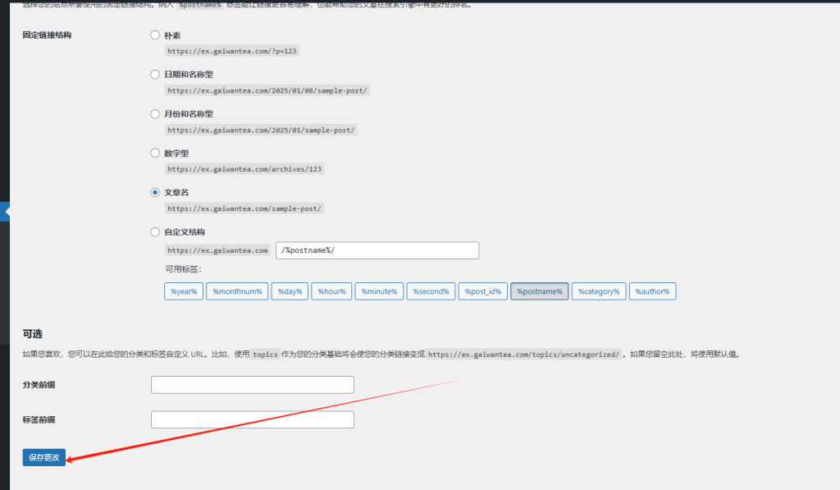Click the %day% tag button

pos(290,291)
